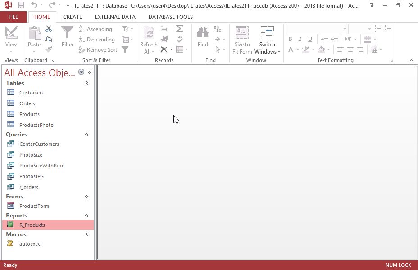Click the Spelling ABC check icon
This screenshot has height=270, width=418.
(x=180, y=39)
